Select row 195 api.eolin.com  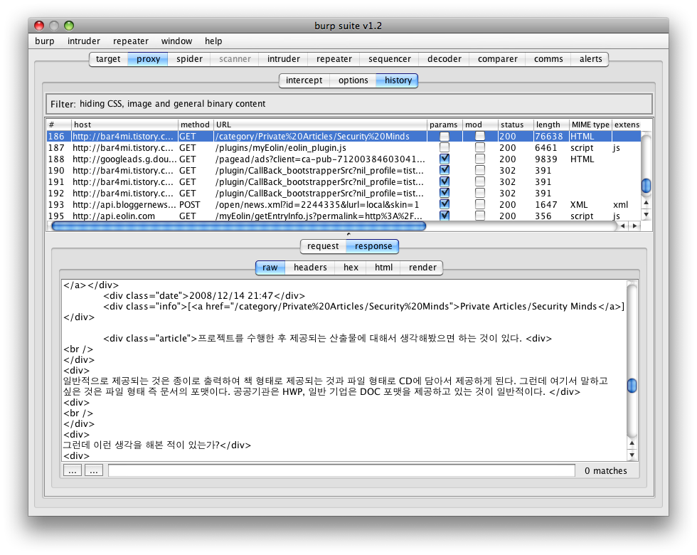pos(344,216)
